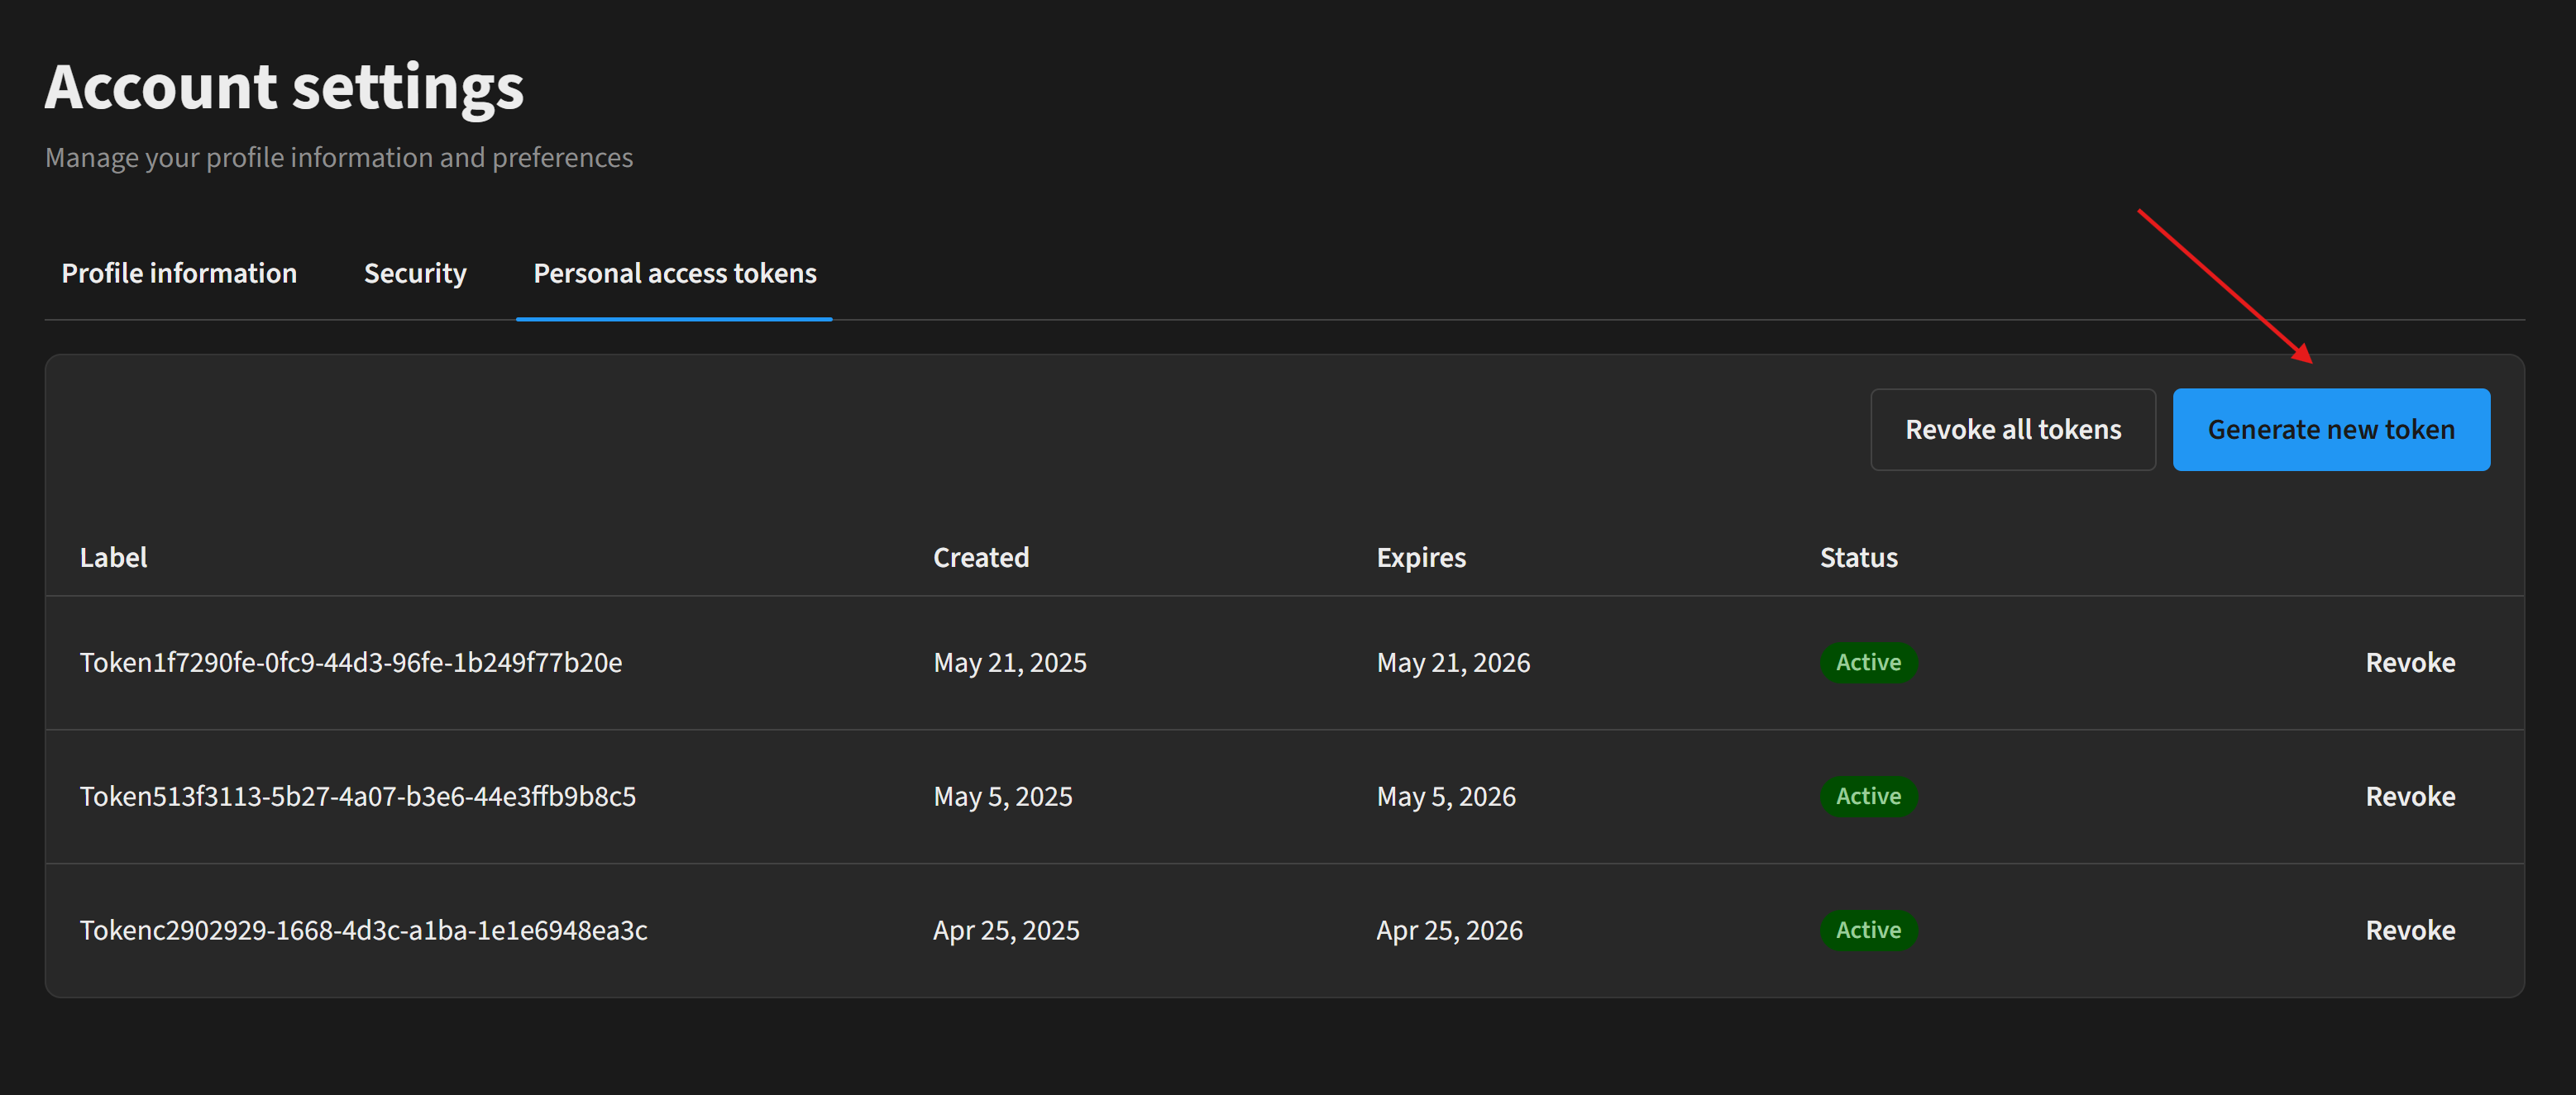Select the Label column header

pos(113,558)
